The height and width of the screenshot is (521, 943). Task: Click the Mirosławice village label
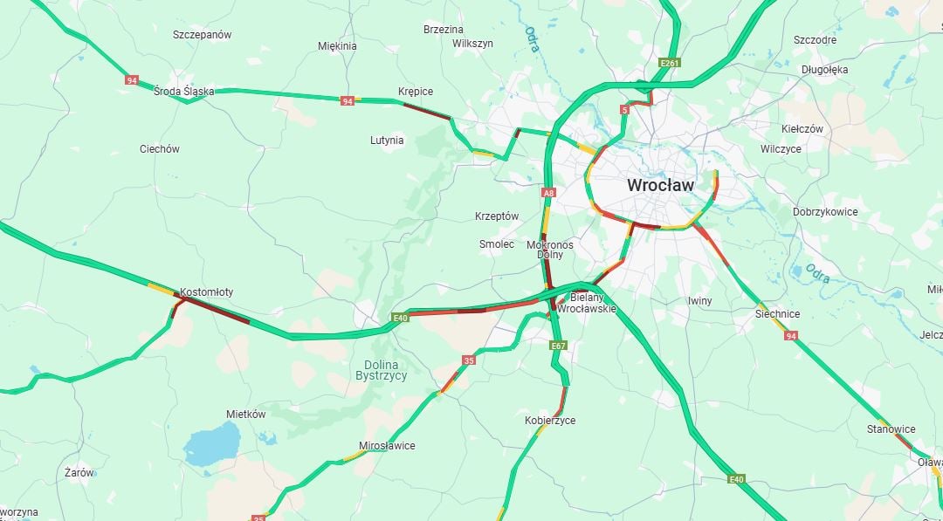[387, 446]
